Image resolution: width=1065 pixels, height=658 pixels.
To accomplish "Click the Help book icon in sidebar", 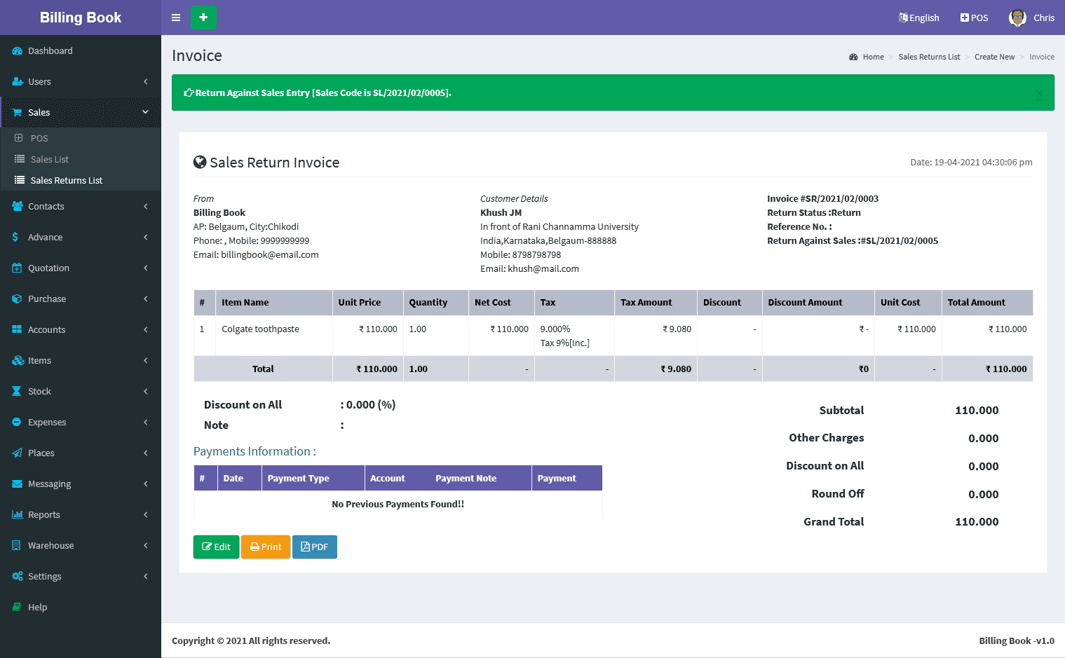I will [x=17, y=608].
